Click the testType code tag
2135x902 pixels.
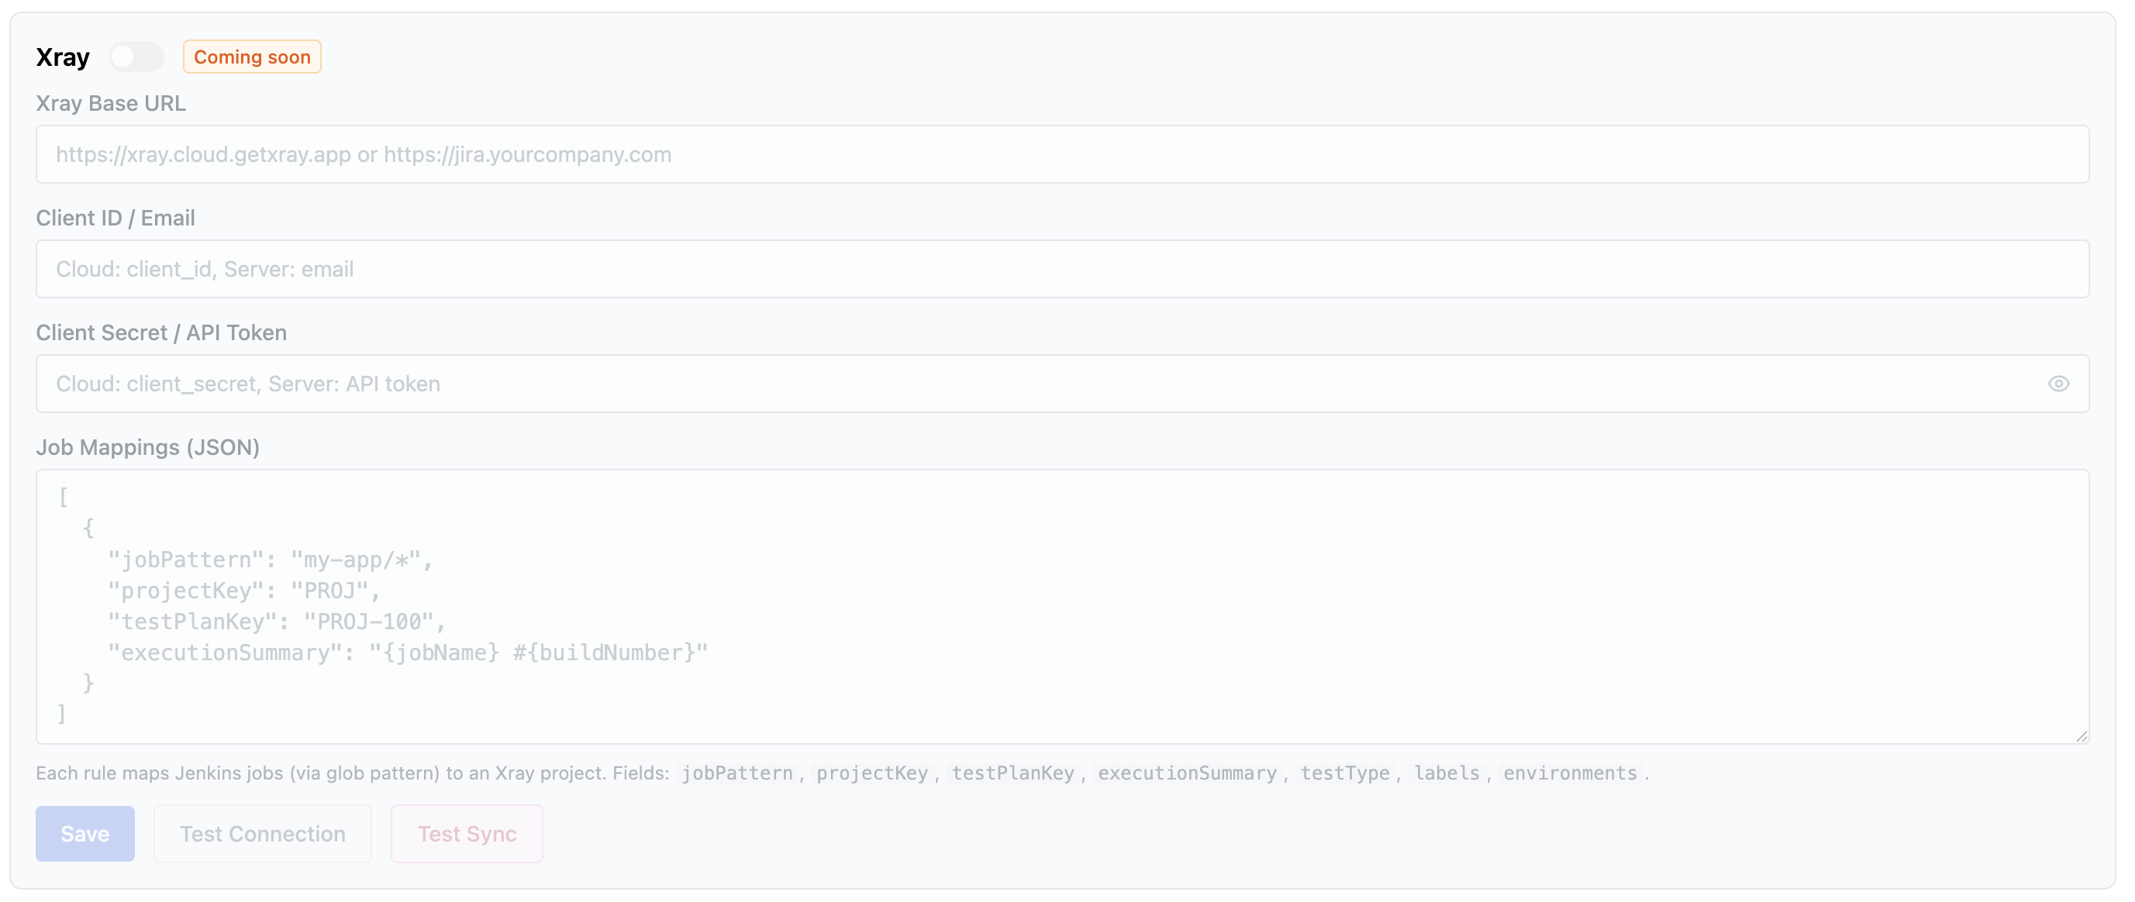pyautogui.click(x=1344, y=773)
